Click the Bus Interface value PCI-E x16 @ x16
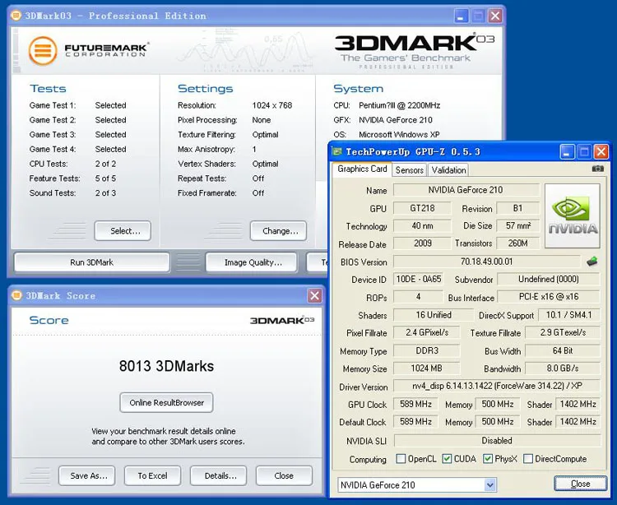The image size is (617, 505). click(x=549, y=297)
